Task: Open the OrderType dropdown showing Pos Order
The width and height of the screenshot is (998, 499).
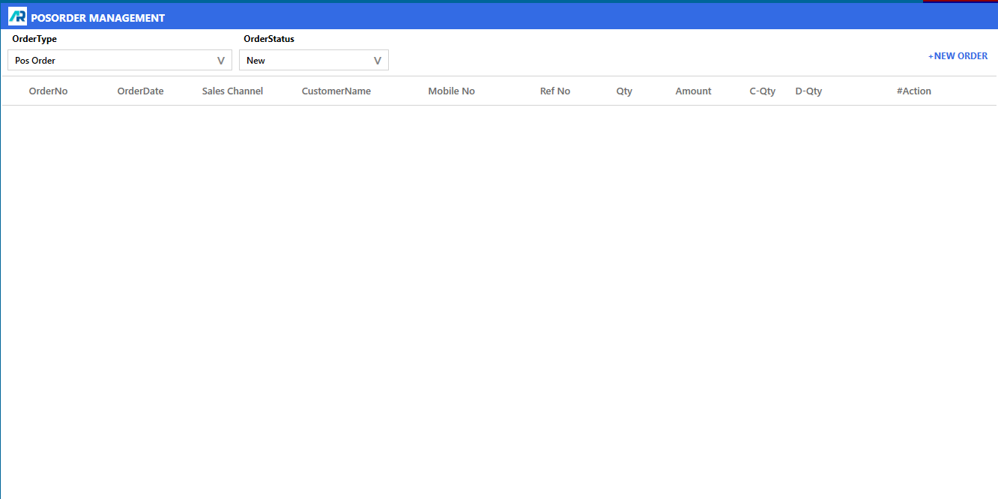Action: click(120, 60)
